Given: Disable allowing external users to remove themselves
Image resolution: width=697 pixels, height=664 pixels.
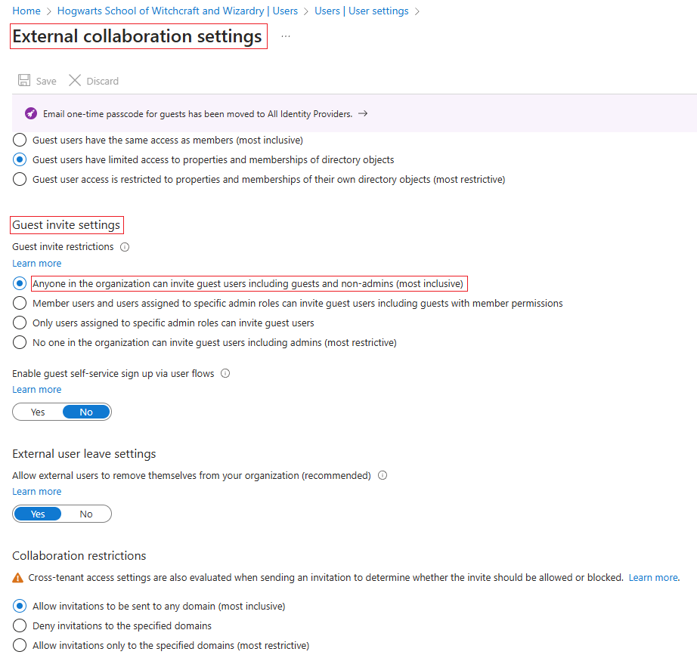Looking at the screenshot, I should click(x=85, y=513).
